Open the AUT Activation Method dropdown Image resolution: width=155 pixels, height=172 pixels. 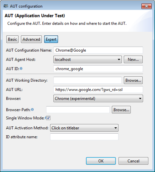click(x=84, y=128)
